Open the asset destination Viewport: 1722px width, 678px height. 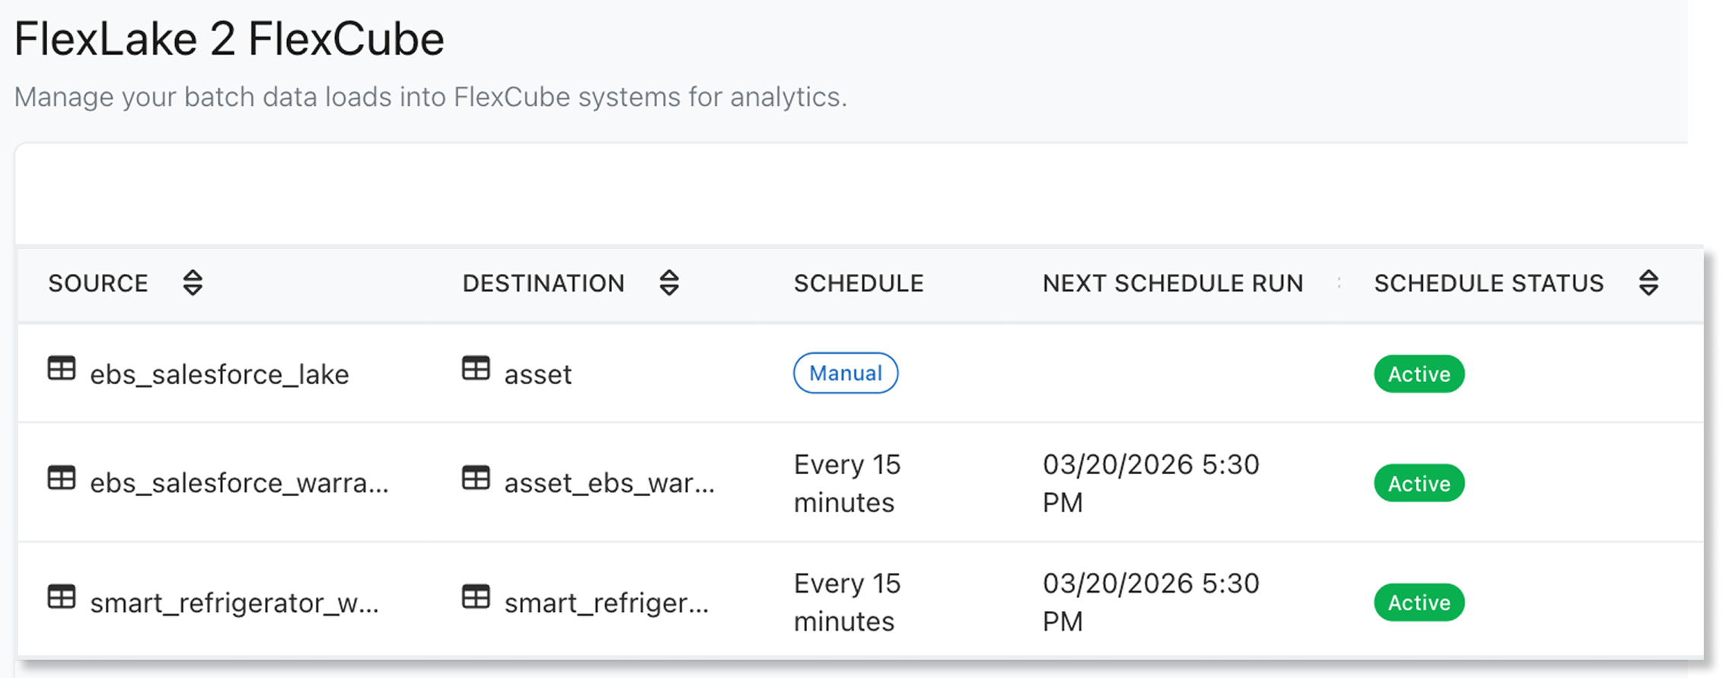[x=537, y=374]
